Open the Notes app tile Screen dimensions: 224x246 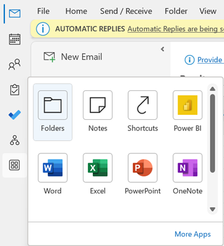[98, 112]
